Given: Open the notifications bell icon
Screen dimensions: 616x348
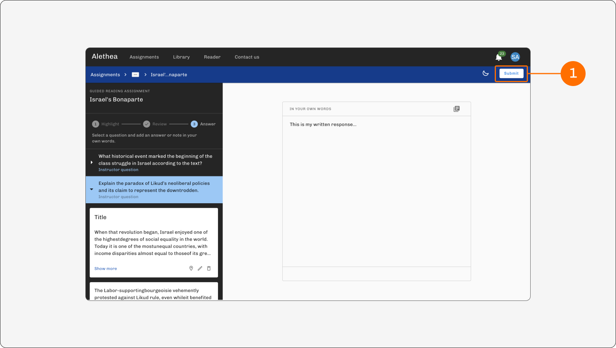Looking at the screenshot, I should point(499,57).
